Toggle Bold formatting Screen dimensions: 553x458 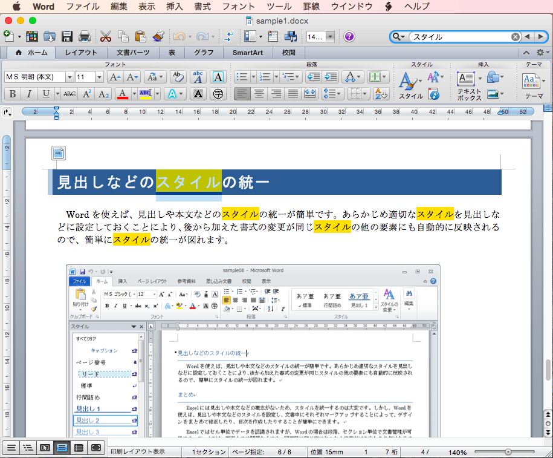13,94
